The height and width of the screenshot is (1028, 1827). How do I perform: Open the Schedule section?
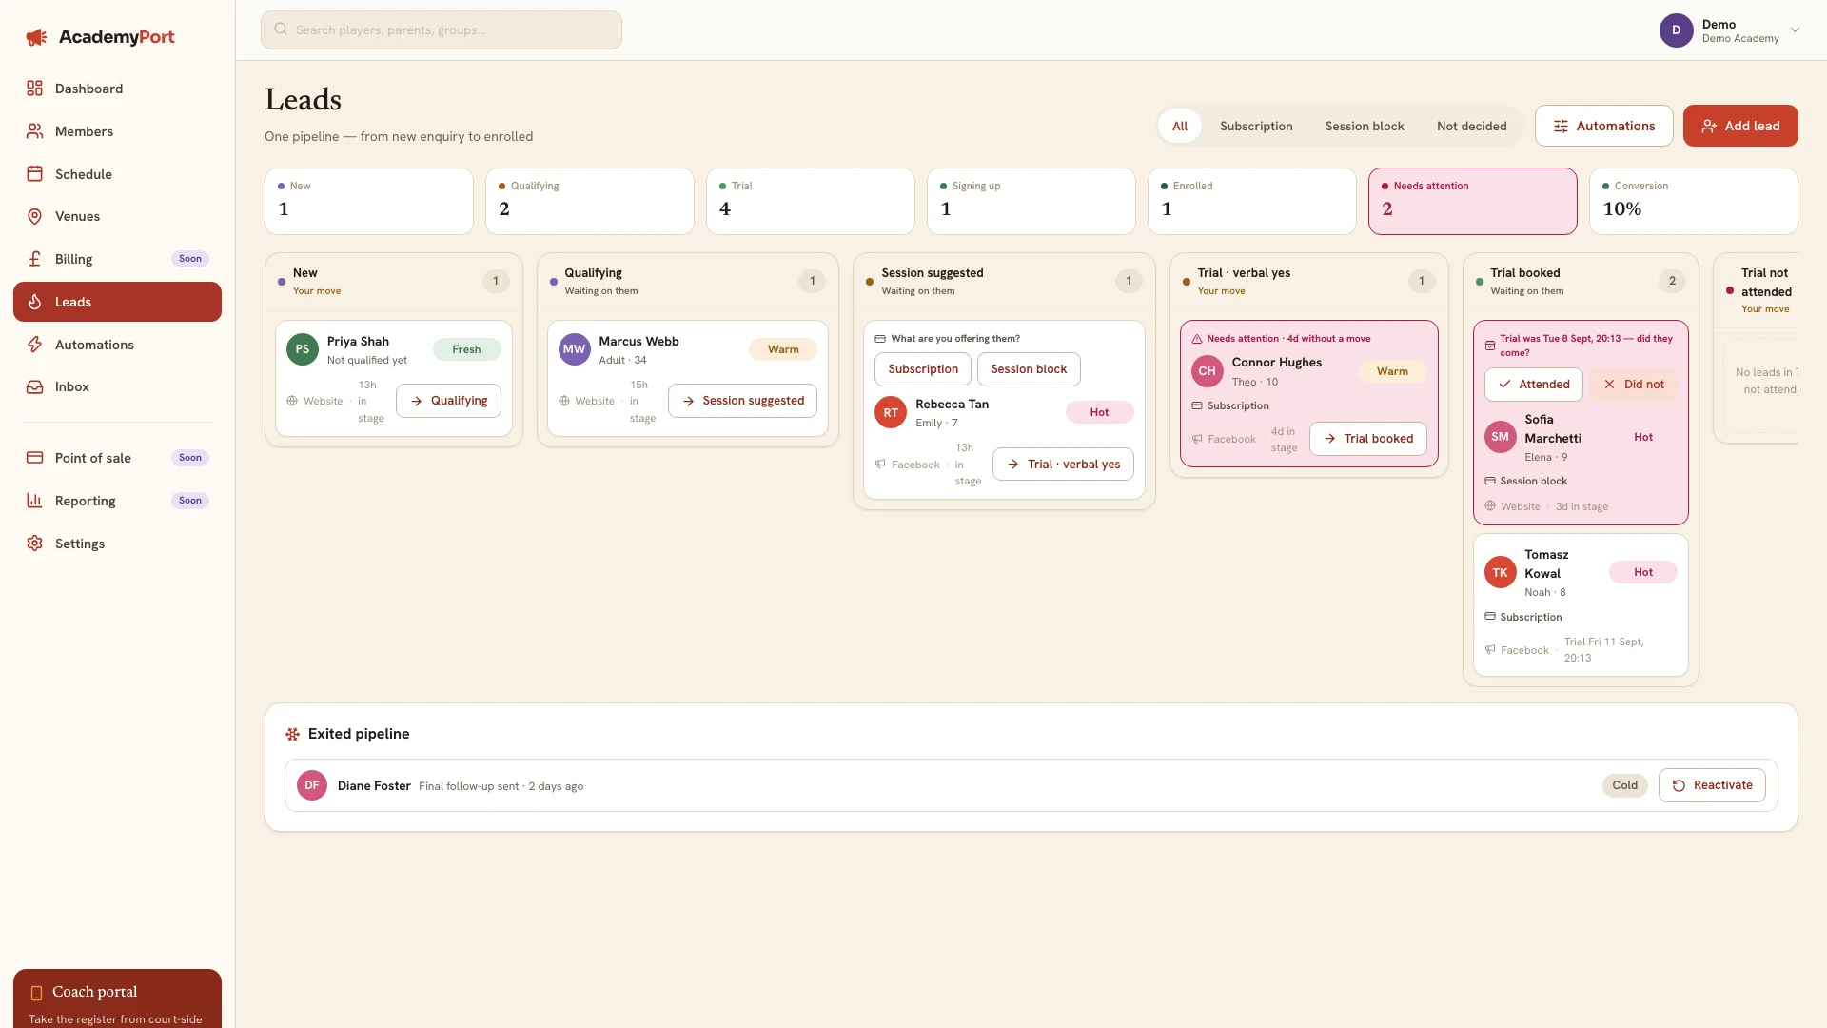coord(117,174)
